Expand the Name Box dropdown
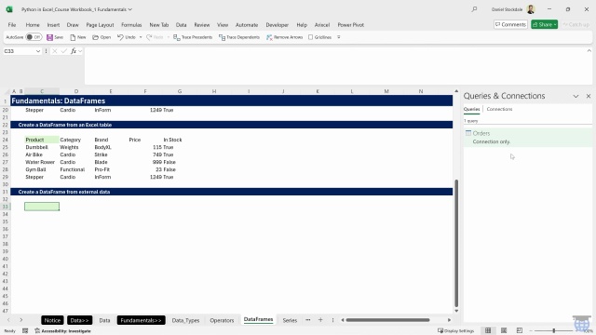This screenshot has width=596, height=335. point(38,51)
